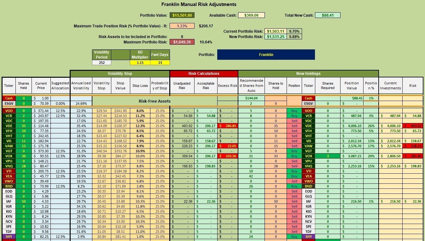Select the VDE position percentage 26%
This screenshot has height=241, width=425.
click(x=371, y=126)
